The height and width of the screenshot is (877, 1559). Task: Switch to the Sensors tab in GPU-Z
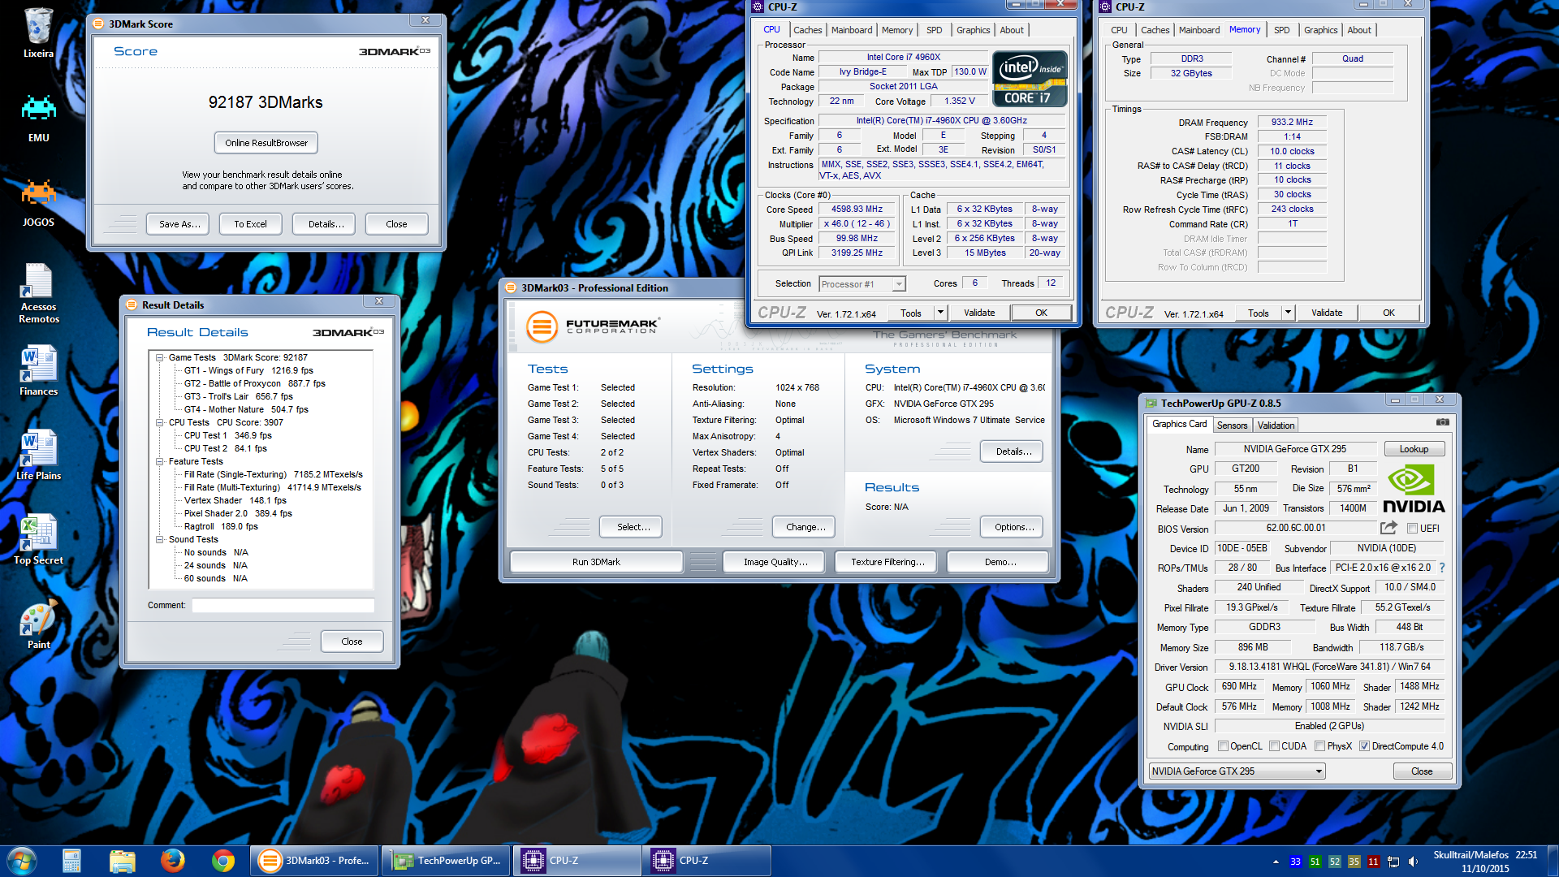(x=1232, y=426)
